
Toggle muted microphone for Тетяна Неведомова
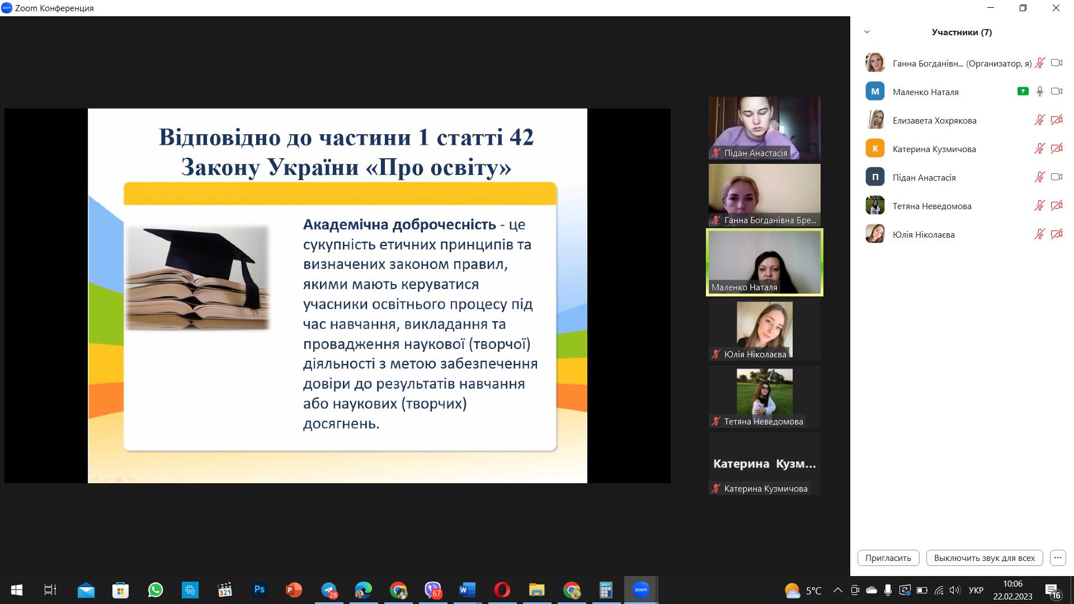coord(1039,205)
